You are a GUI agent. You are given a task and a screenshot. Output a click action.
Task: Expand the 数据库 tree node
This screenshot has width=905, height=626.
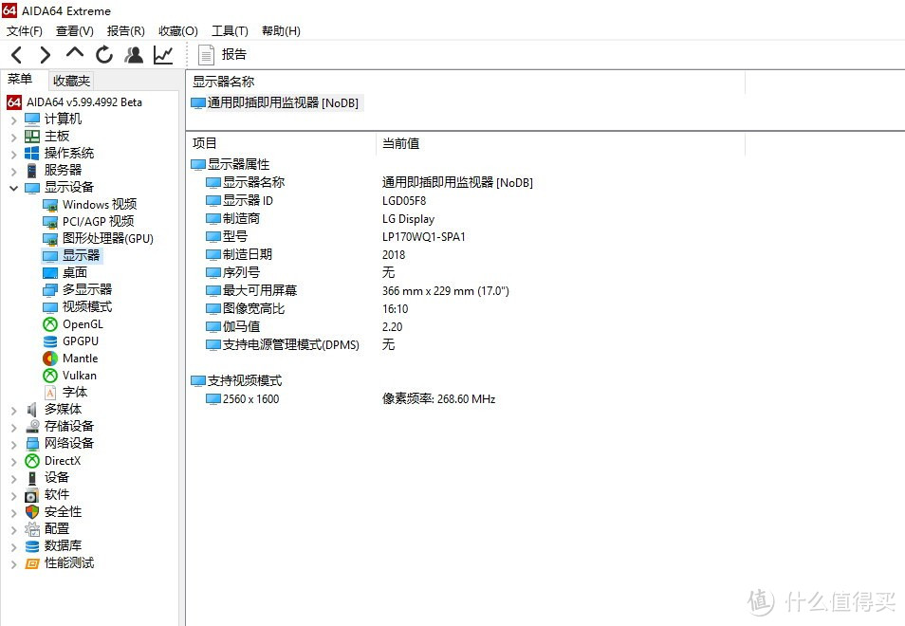[14, 547]
